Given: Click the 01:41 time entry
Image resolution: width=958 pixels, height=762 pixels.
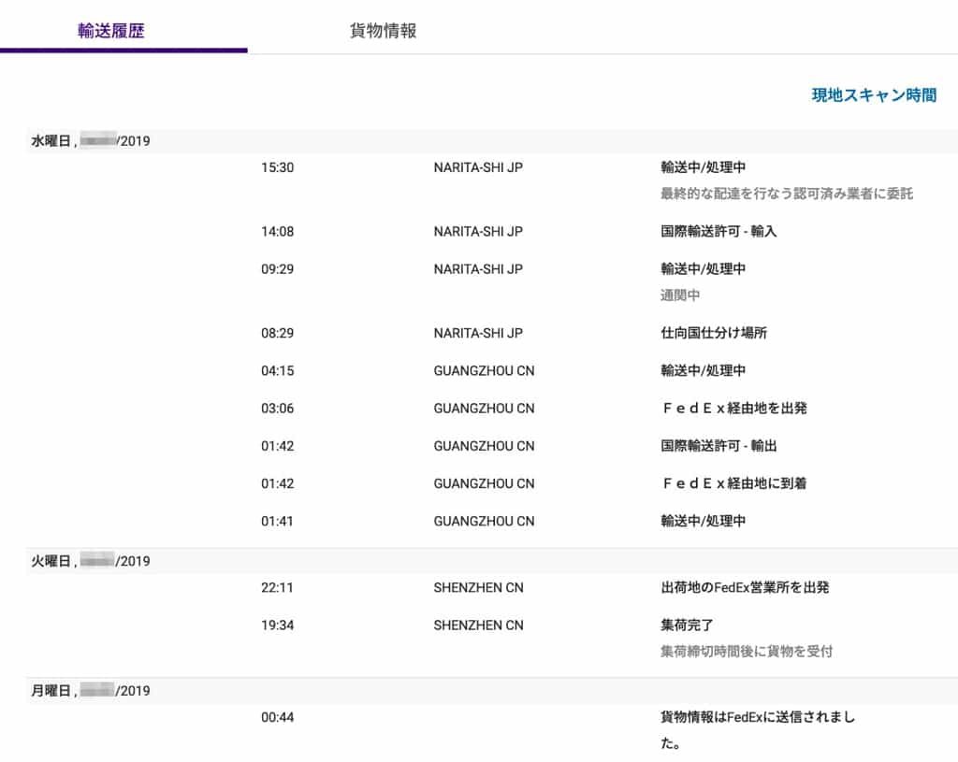Looking at the screenshot, I should coord(277,522).
